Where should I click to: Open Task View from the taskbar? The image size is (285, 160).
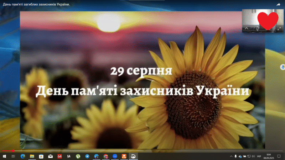click(x=13, y=156)
